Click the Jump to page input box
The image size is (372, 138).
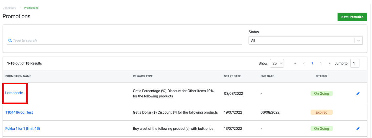point(355,63)
